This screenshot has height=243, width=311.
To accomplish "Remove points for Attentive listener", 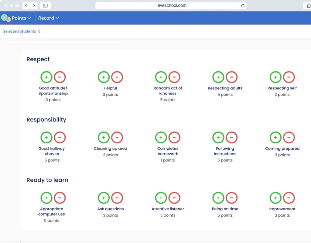I will coord(174,198).
